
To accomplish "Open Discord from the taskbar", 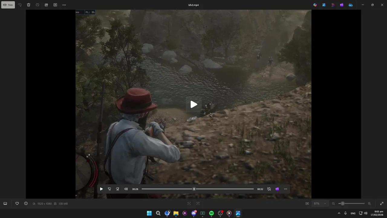I will coord(194,213).
